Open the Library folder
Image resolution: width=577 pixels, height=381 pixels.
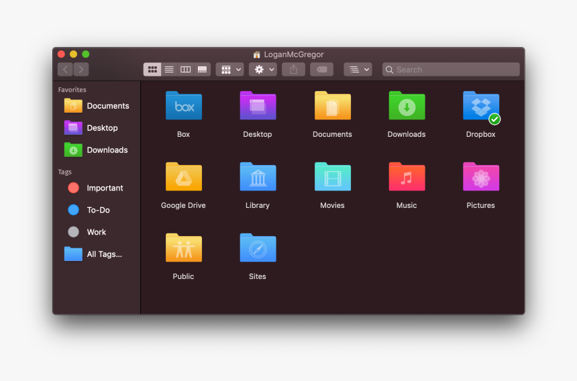coord(258,177)
